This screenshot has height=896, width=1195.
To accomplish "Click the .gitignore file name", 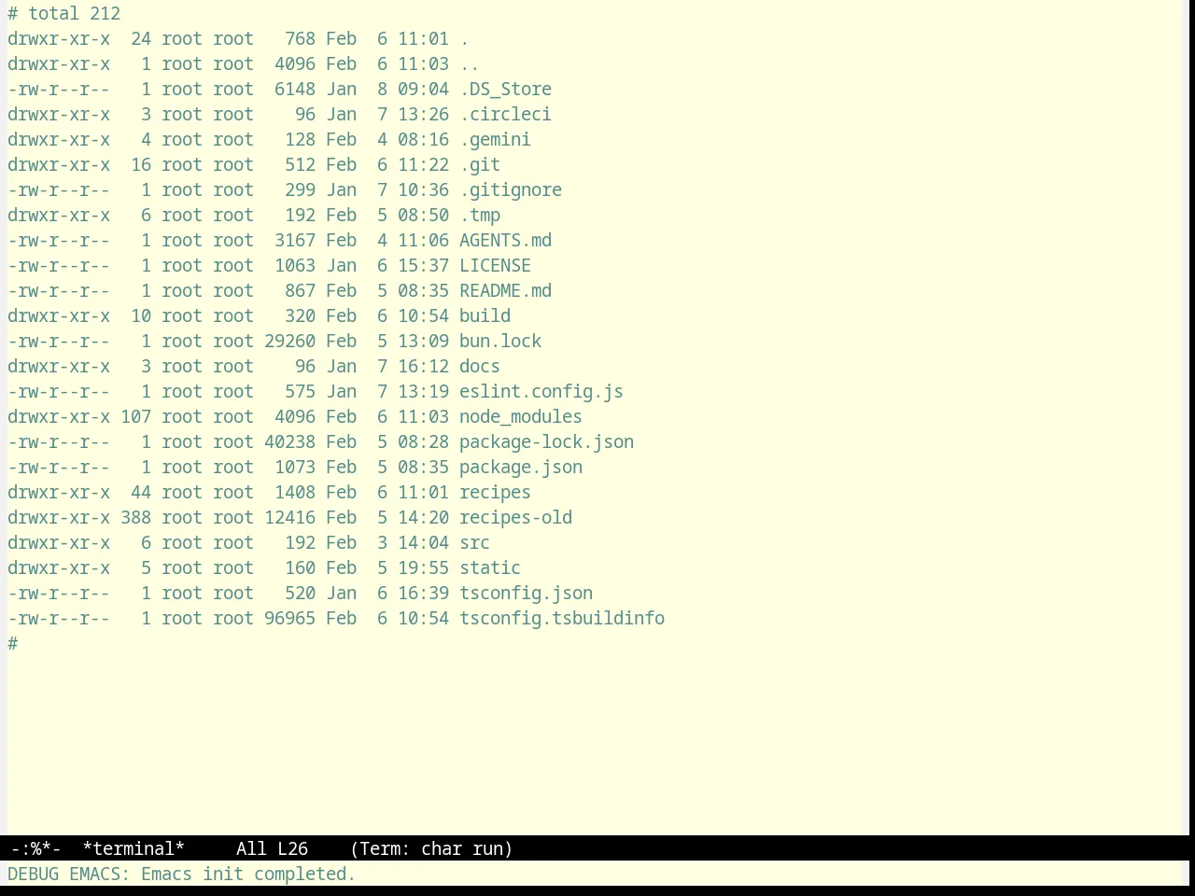I will click(x=511, y=189).
